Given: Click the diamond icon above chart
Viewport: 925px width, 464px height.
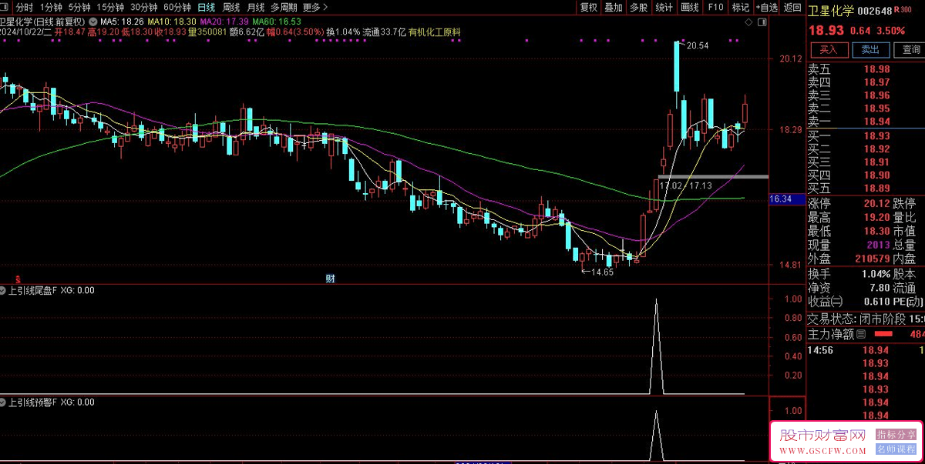Looking at the screenshot, I should pyautogui.click(x=748, y=23).
